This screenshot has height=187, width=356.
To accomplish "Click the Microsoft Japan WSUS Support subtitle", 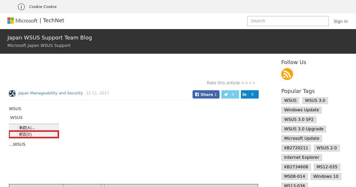I will click(x=39, y=45).
